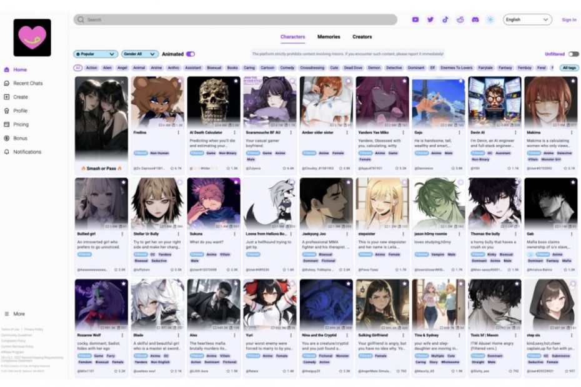The width and height of the screenshot is (581, 387).
Task: Filter by the Anime tag
Action: [x=156, y=68]
